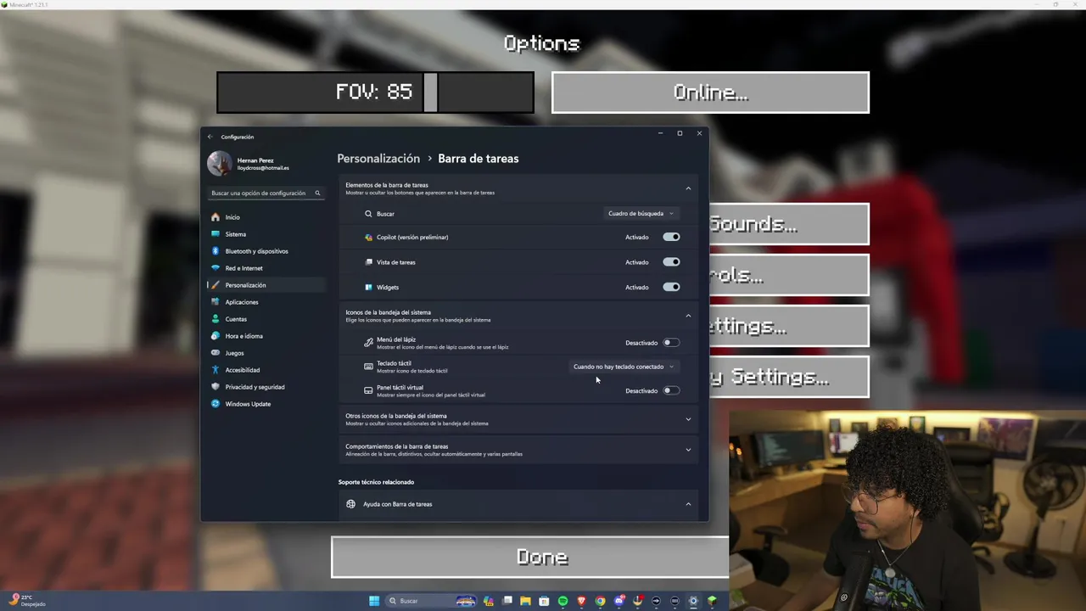This screenshot has height=611, width=1086.
Task: Open Brave browser from the taskbar
Action: click(581, 601)
